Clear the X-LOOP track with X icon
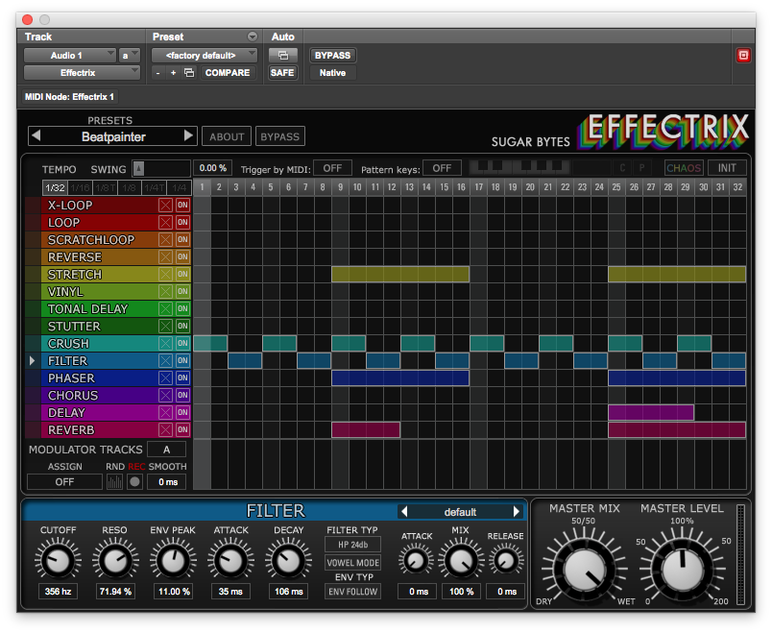 tap(165, 206)
